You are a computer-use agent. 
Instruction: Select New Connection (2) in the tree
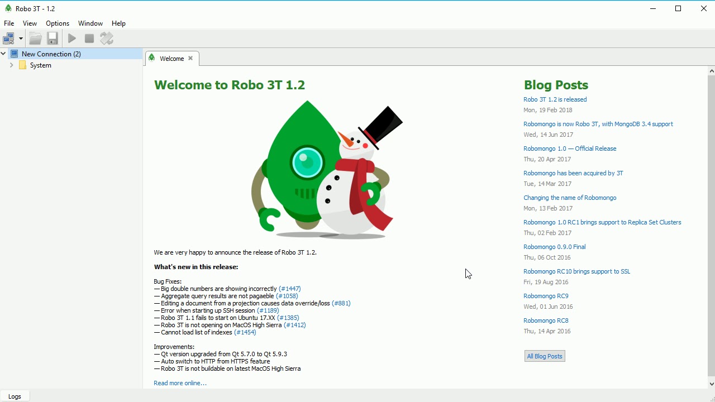point(51,54)
